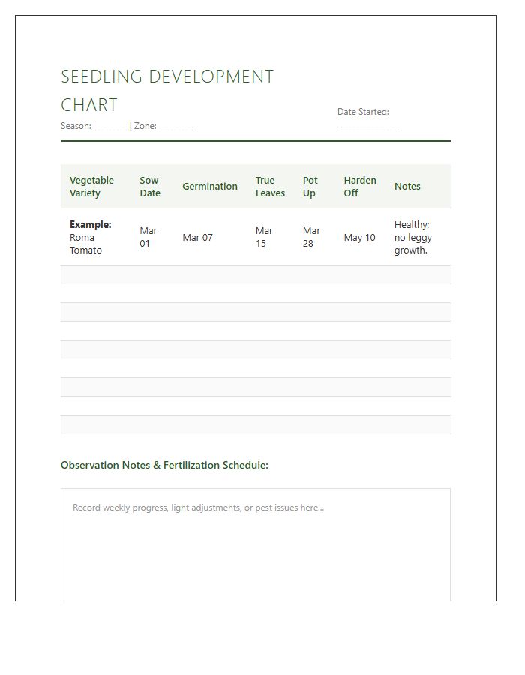
Task: Click the 'Date Started:' label
Action: pyautogui.click(x=363, y=112)
